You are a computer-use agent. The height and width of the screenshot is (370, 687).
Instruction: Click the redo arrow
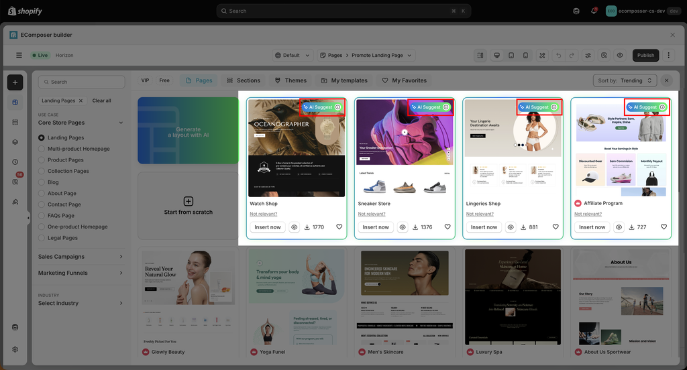[x=572, y=56]
